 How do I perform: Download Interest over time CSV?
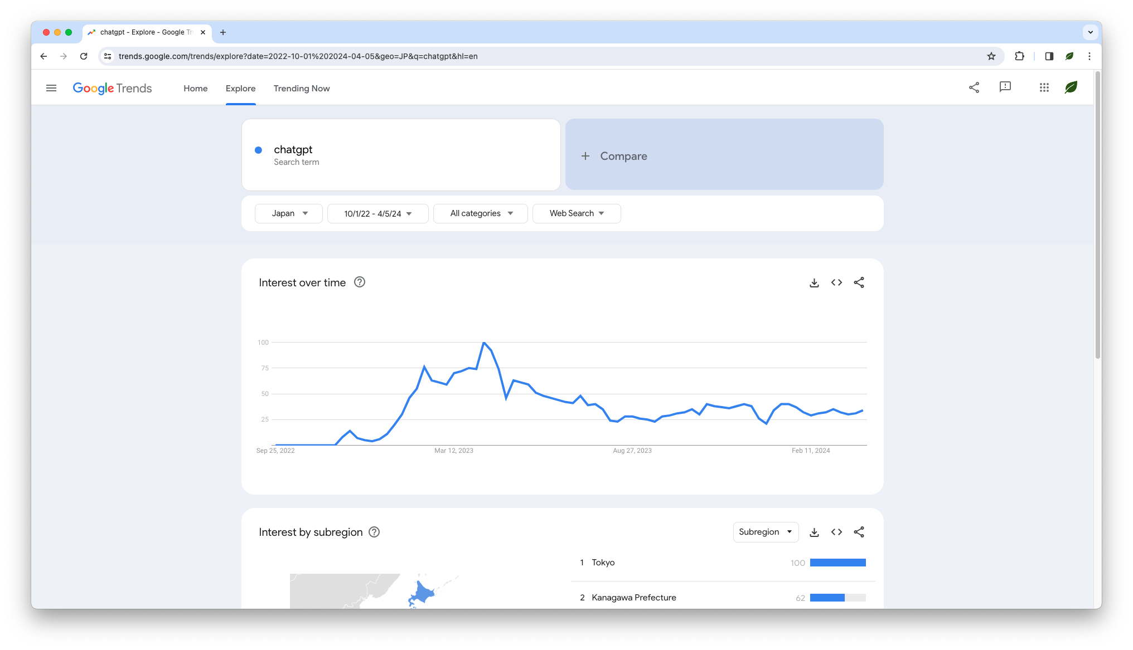coord(814,283)
